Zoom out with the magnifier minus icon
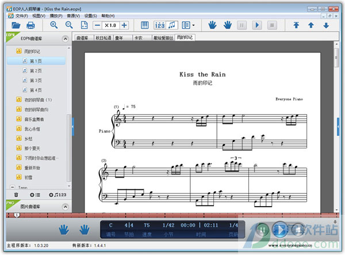Viewport: 345px width, 255px height. (x=69, y=25)
